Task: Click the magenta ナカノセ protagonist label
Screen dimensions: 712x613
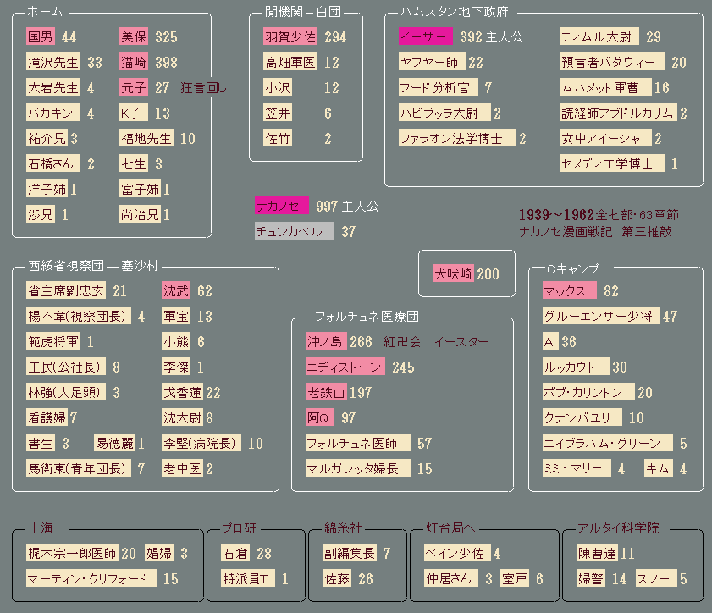Action: [x=282, y=206]
